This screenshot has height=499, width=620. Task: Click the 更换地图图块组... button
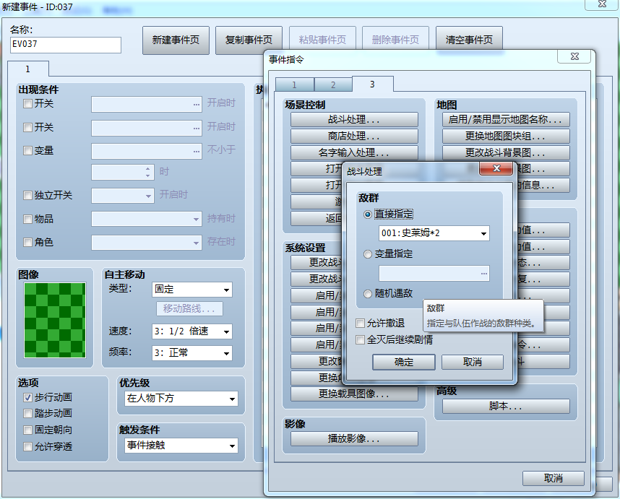click(506, 136)
